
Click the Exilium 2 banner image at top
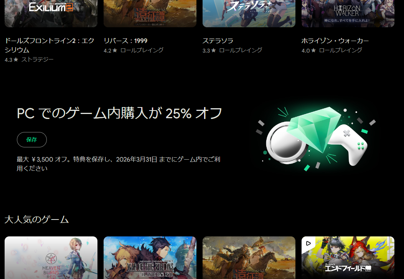click(51, 13)
